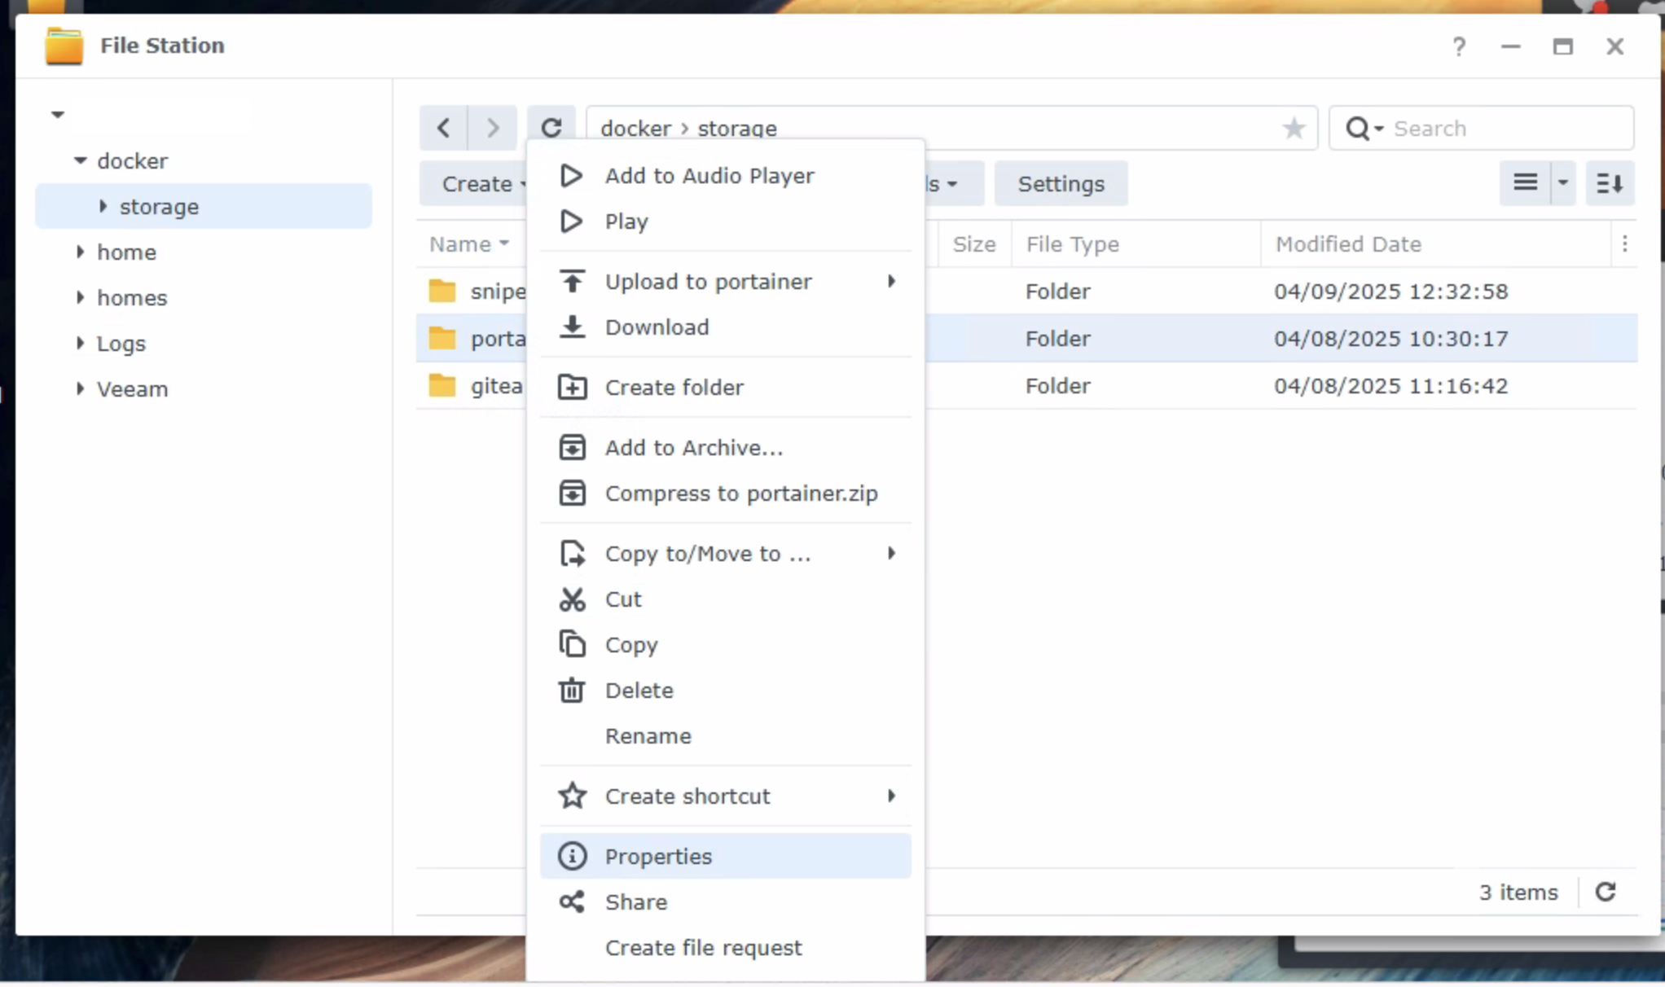Select Create folder in context menu

click(x=725, y=388)
